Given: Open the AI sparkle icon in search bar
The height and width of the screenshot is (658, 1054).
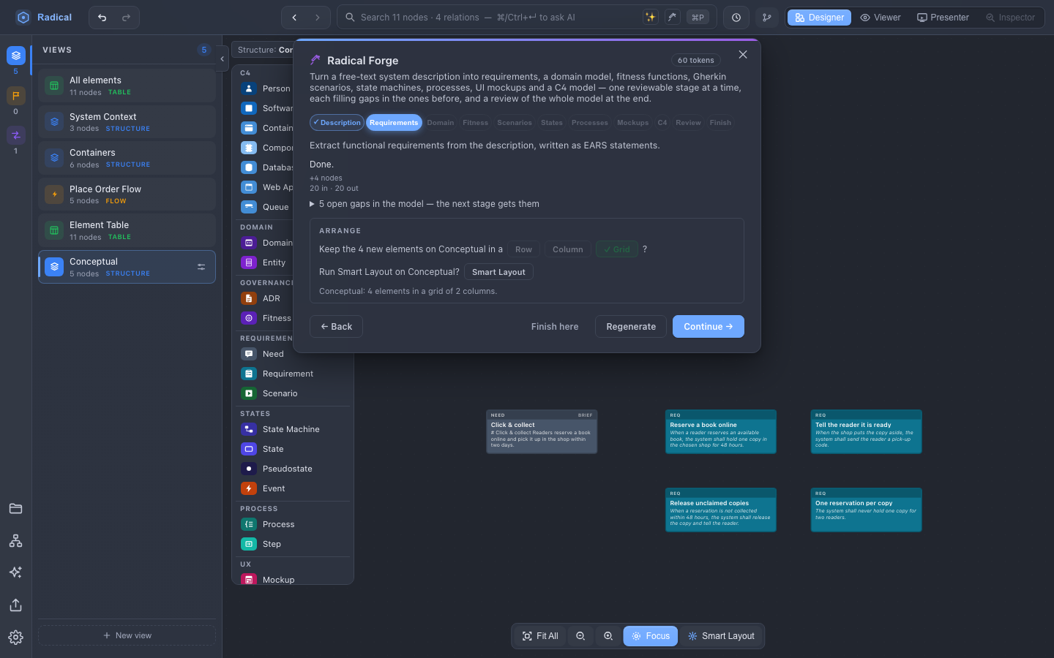Looking at the screenshot, I should tap(650, 18).
